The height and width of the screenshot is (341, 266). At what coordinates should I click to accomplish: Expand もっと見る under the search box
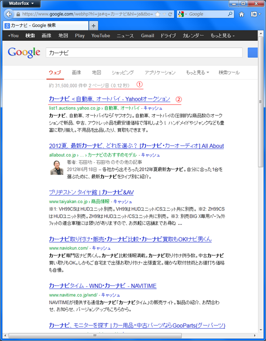(x=198, y=72)
